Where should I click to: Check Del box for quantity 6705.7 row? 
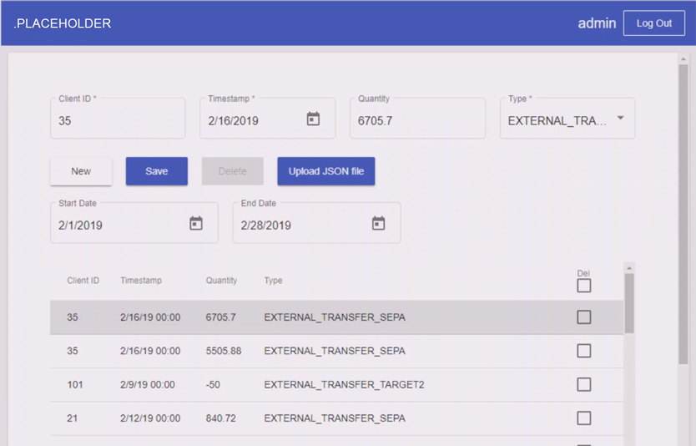coord(583,317)
